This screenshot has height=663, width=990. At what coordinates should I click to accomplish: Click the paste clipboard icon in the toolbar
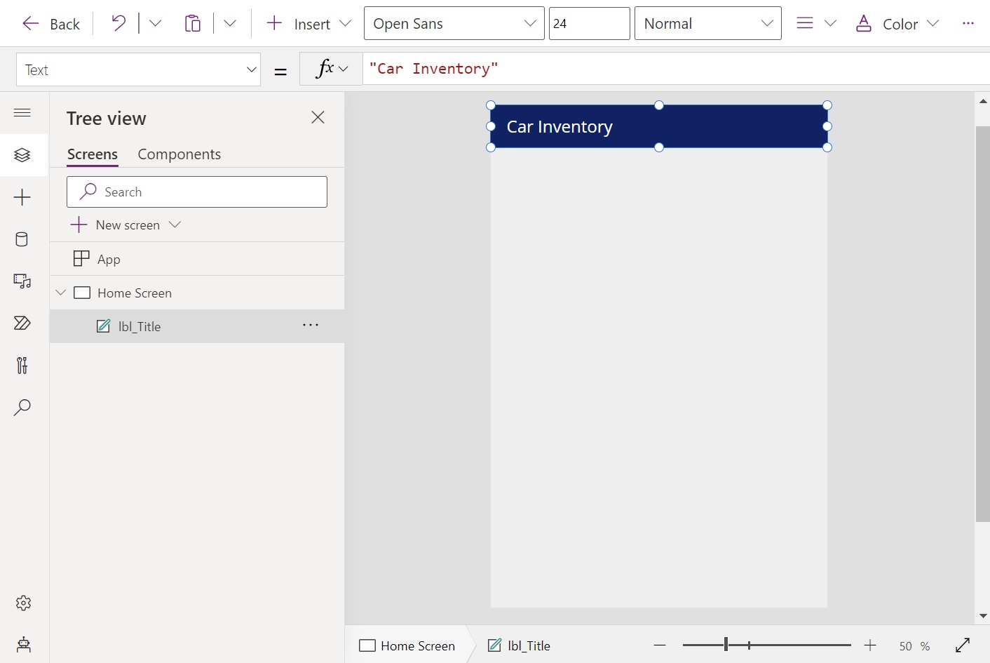pyautogui.click(x=193, y=23)
